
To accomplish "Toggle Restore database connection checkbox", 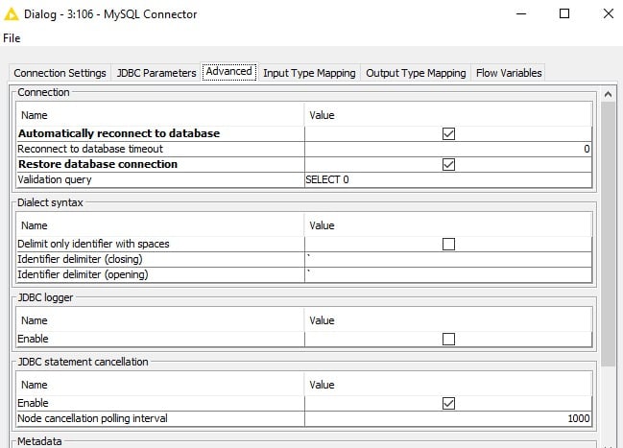I will click(x=448, y=164).
